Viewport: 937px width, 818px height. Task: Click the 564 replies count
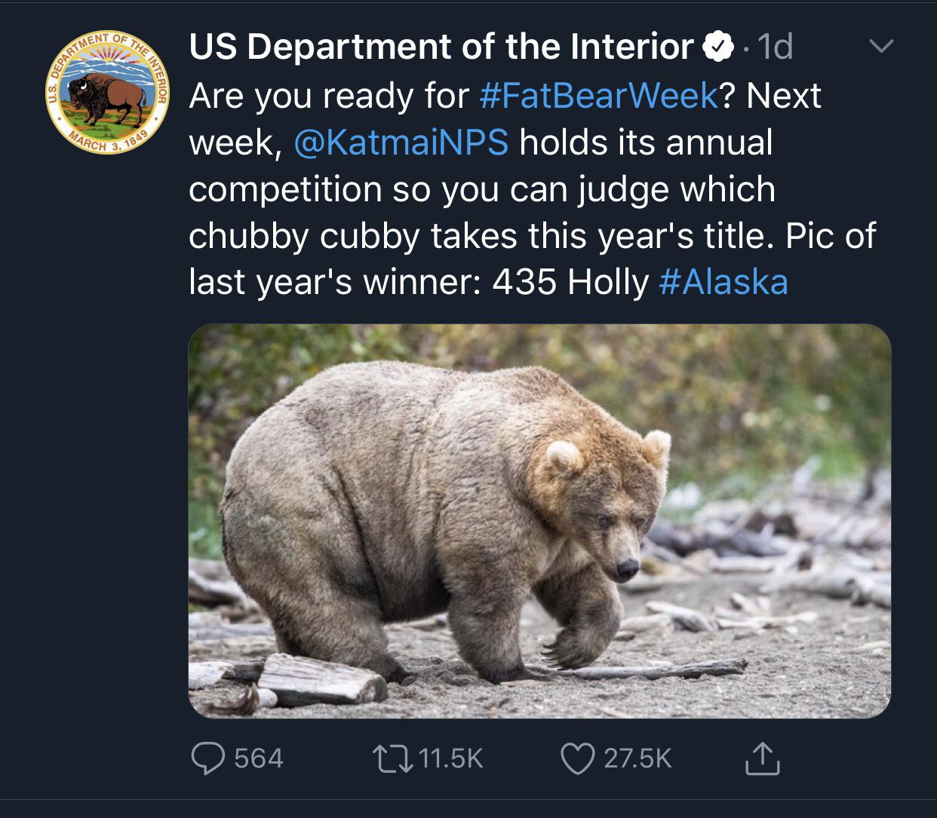coord(258,758)
